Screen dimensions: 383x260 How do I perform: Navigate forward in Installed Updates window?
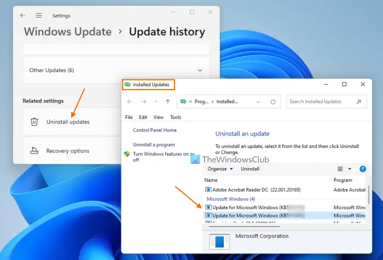click(x=144, y=102)
